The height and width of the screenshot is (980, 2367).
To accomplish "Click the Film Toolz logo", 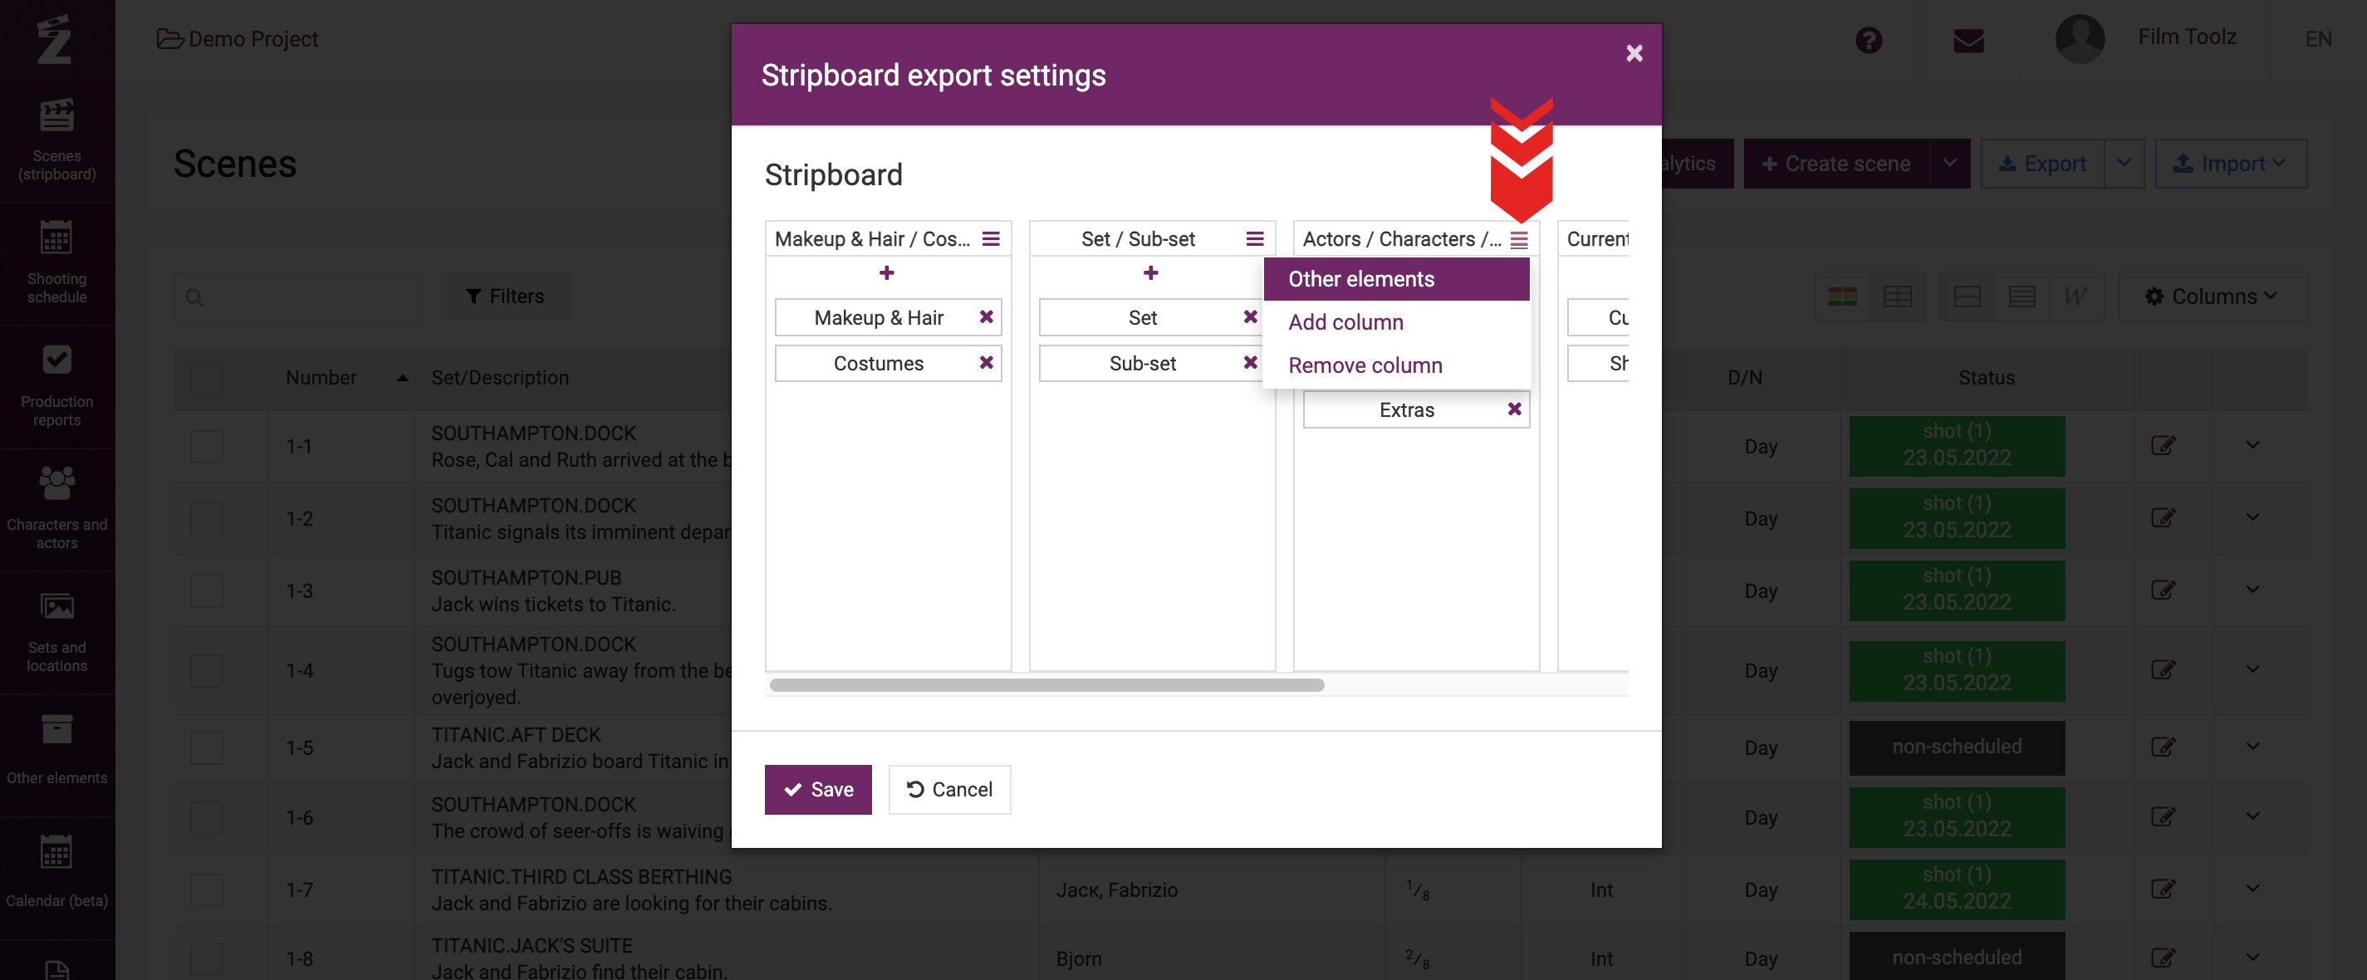I will [54, 38].
